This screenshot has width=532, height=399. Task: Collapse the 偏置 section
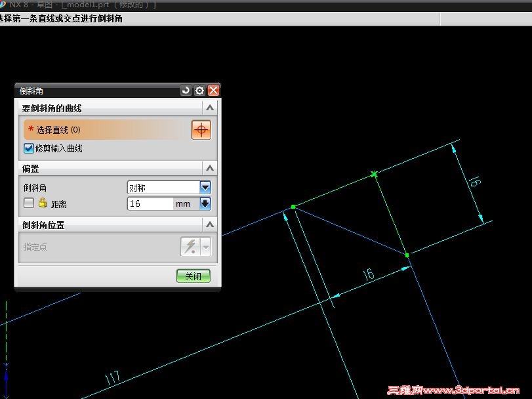click(x=210, y=168)
